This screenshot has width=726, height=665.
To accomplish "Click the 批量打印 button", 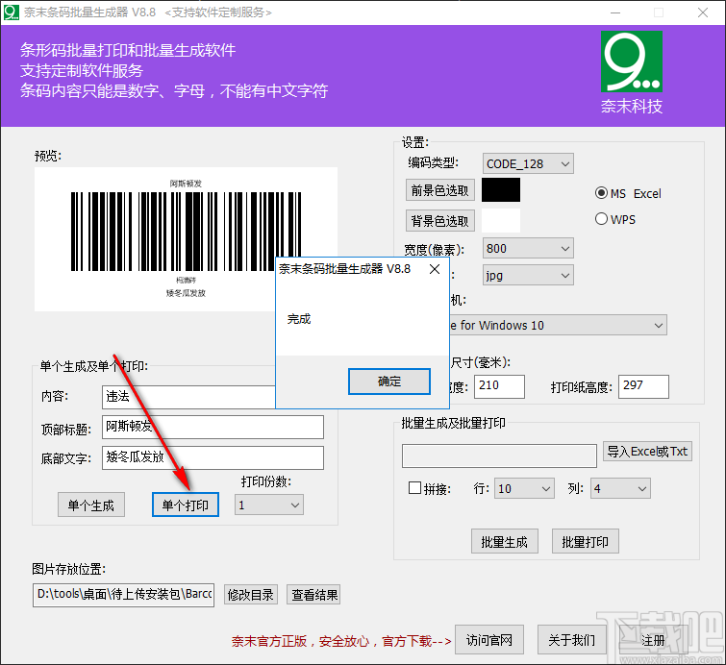I will click(x=586, y=541).
